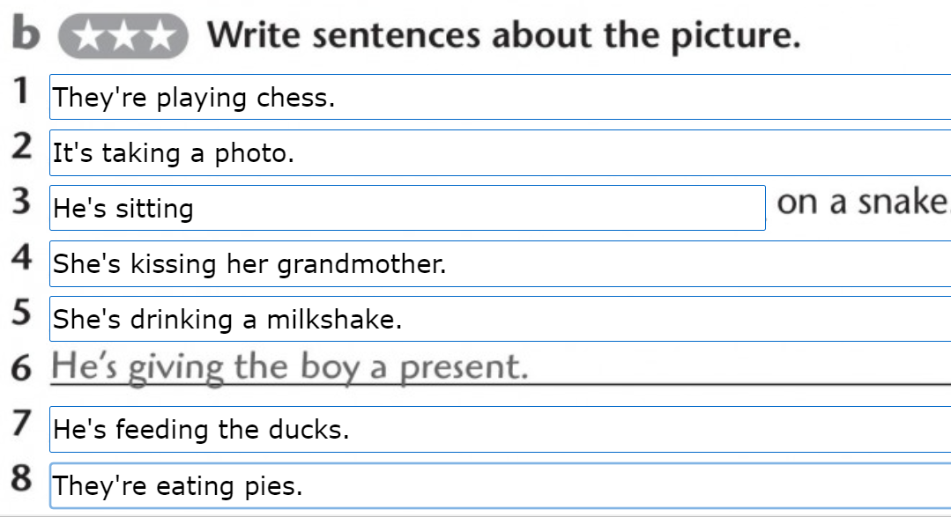This screenshot has height=517, width=951.
Task: Focus the field containing "They're playing chess."
Action: (501, 97)
